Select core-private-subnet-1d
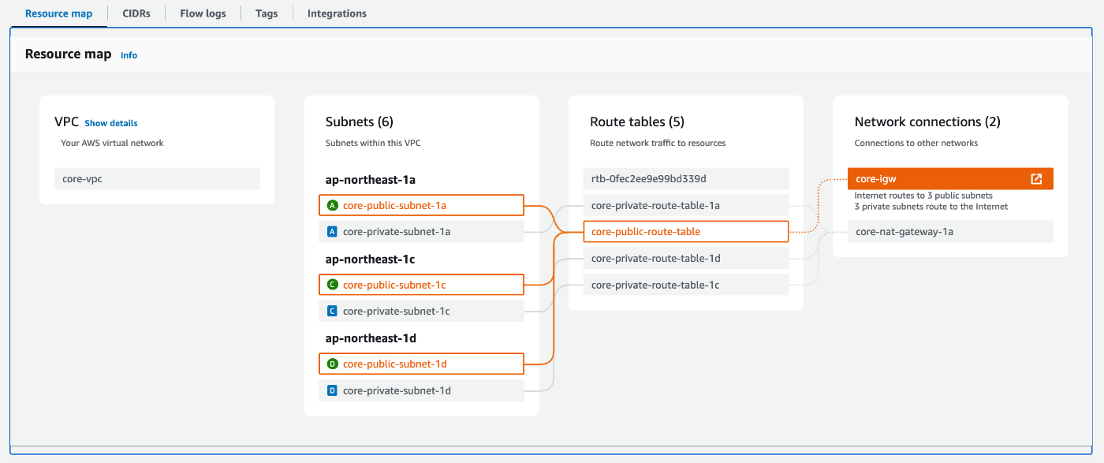Viewport: 1104px width, 463px height. tap(421, 390)
